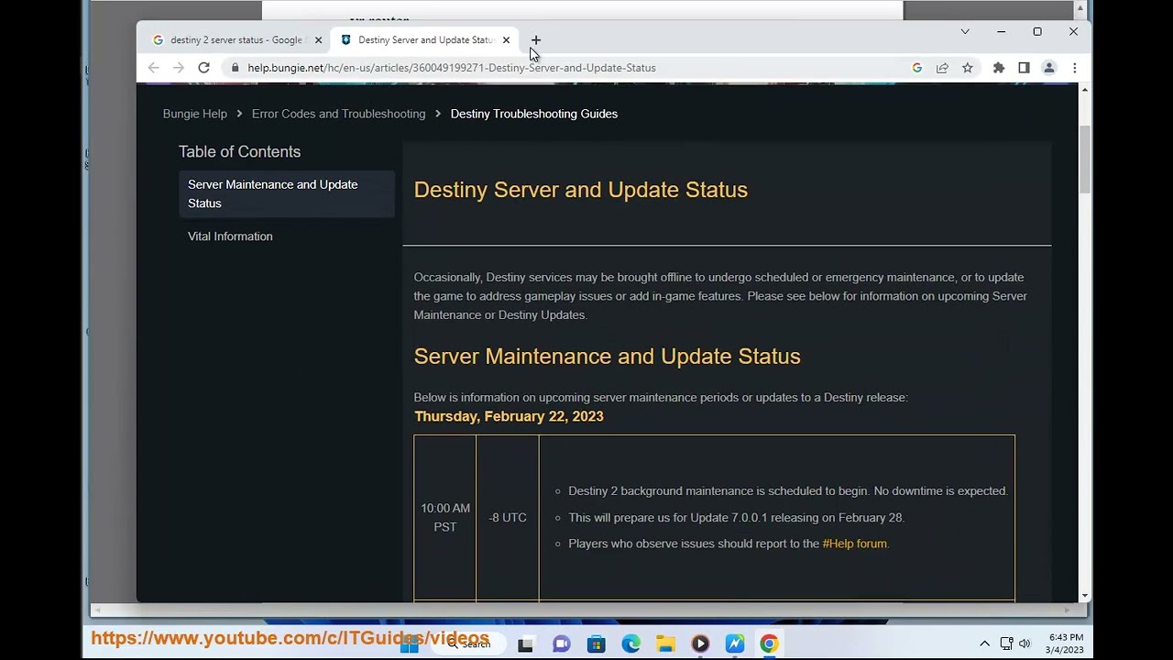
Task: Click the Destiny Server and Update Status heading
Action: (581, 190)
